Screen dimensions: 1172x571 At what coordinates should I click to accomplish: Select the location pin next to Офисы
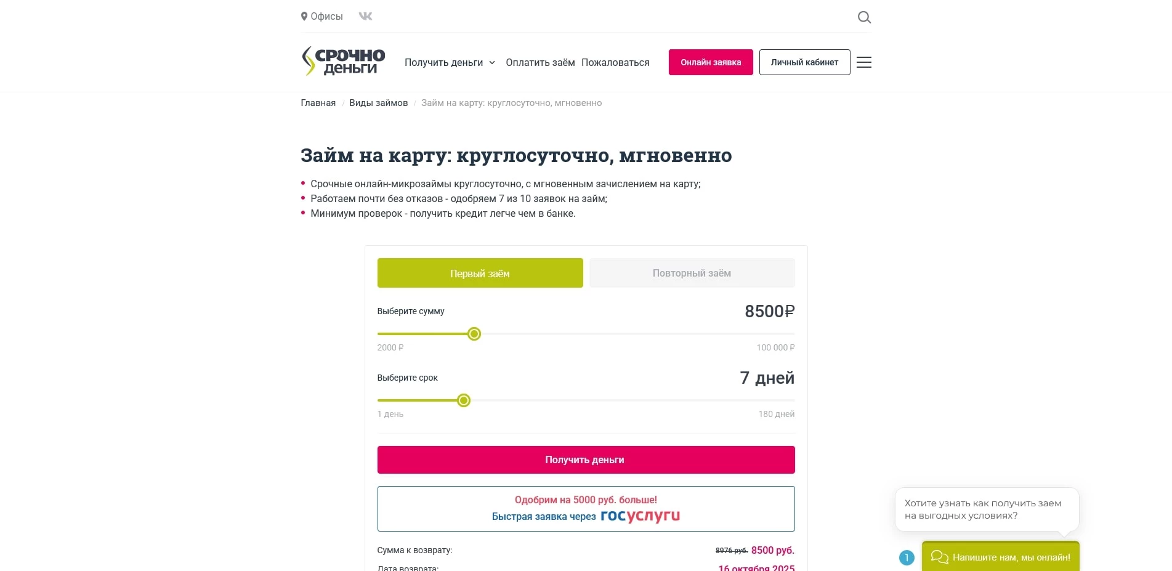coord(304,16)
